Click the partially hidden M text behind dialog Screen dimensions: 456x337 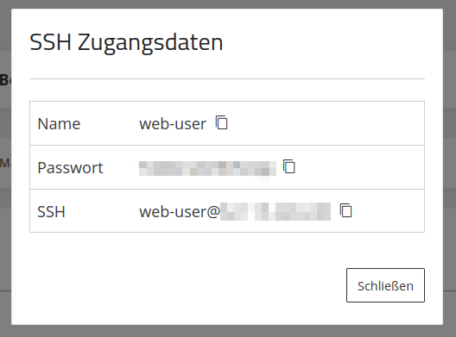coord(5,163)
